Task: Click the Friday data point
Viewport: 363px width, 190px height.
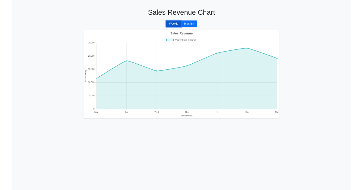Action: [x=217, y=53]
